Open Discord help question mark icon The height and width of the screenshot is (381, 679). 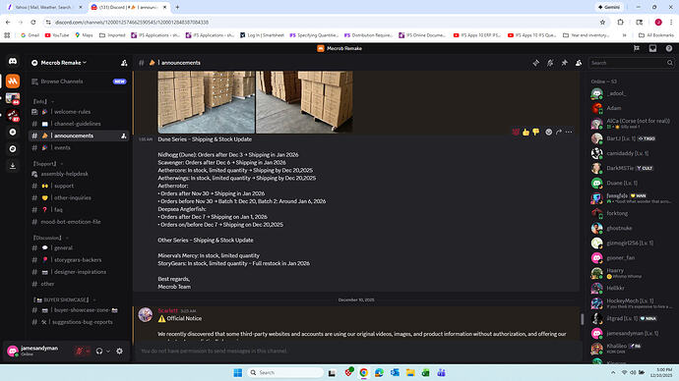[x=668, y=48]
